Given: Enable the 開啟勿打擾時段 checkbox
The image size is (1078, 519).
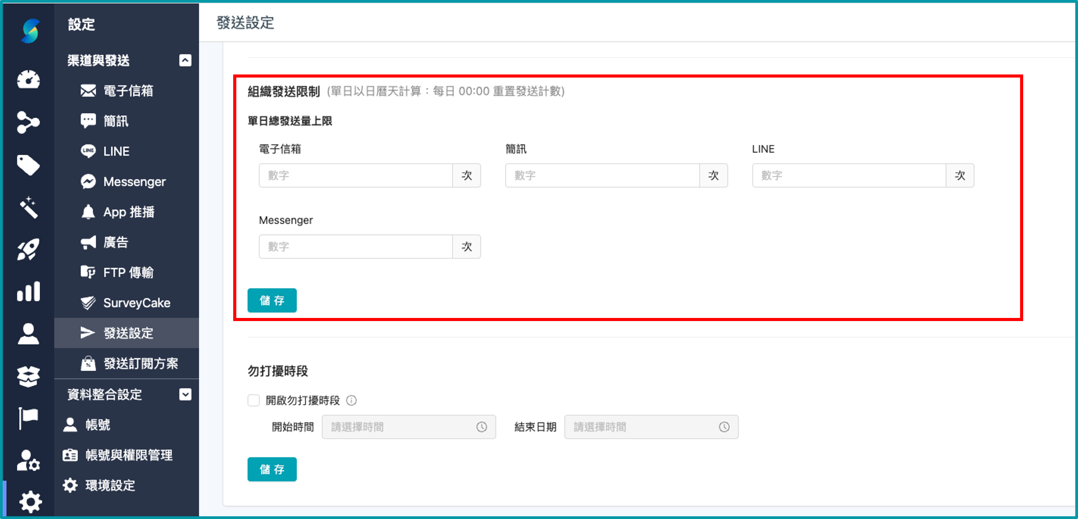Looking at the screenshot, I should (254, 400).
